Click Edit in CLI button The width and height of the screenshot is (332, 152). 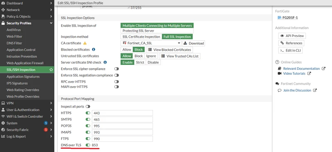point(290,51)
